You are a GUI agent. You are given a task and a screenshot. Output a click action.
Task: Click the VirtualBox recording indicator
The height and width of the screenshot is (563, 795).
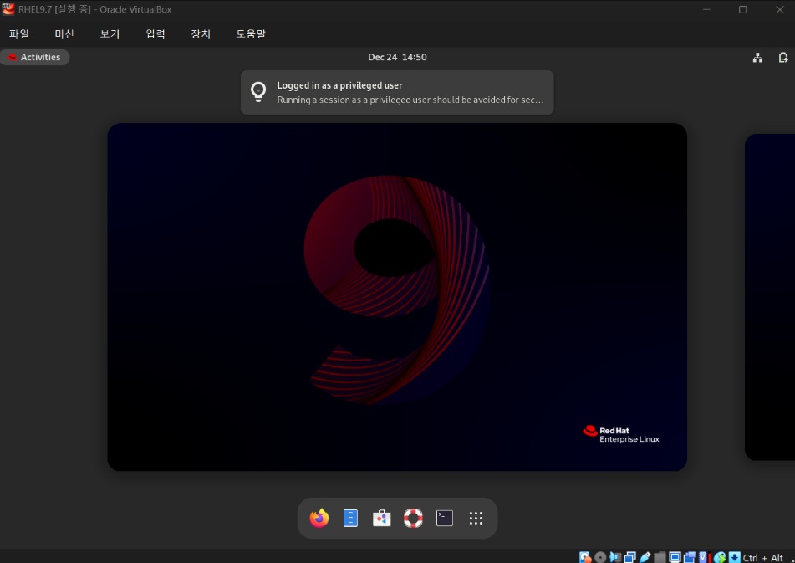coord(690,557)
